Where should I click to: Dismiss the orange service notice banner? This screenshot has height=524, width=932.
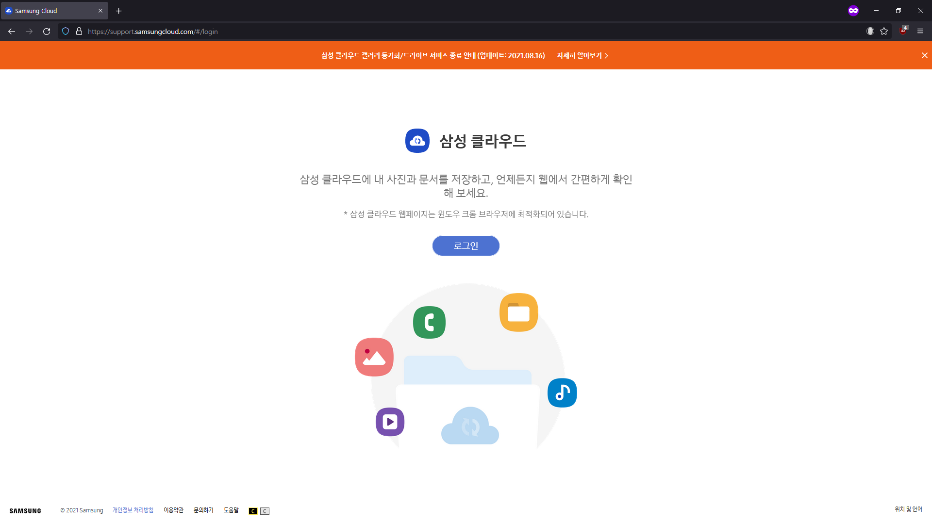point(924,55)
